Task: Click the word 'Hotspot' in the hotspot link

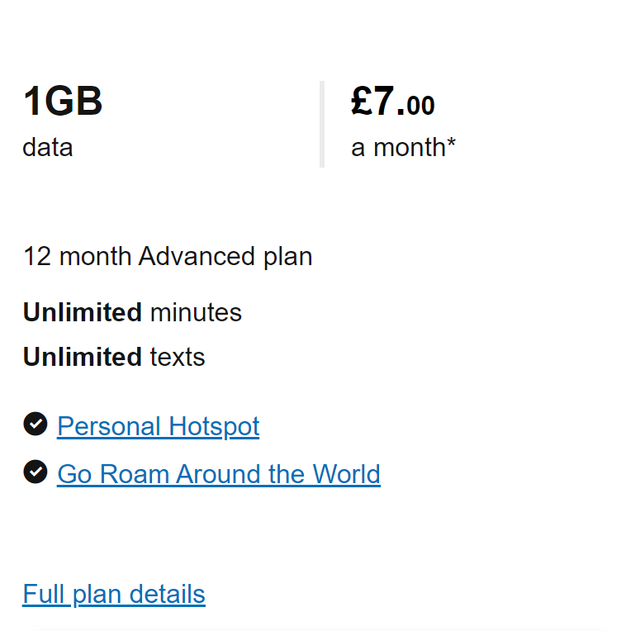Action: coord(214,426)
